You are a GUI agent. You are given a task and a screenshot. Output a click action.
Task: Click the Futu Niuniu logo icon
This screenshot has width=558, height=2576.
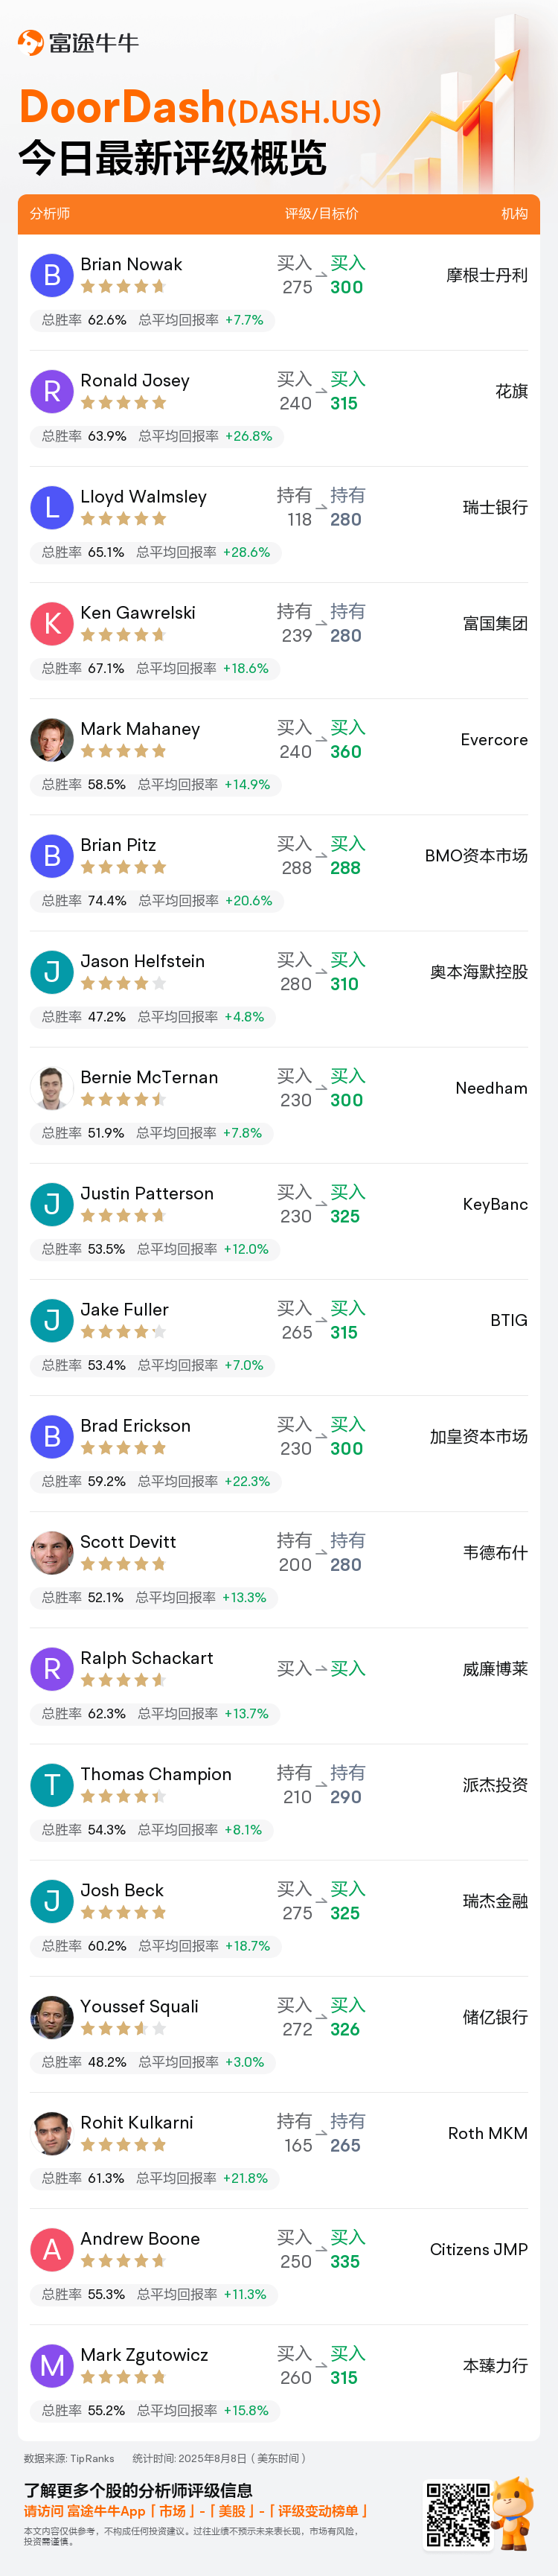coord(31,43)
